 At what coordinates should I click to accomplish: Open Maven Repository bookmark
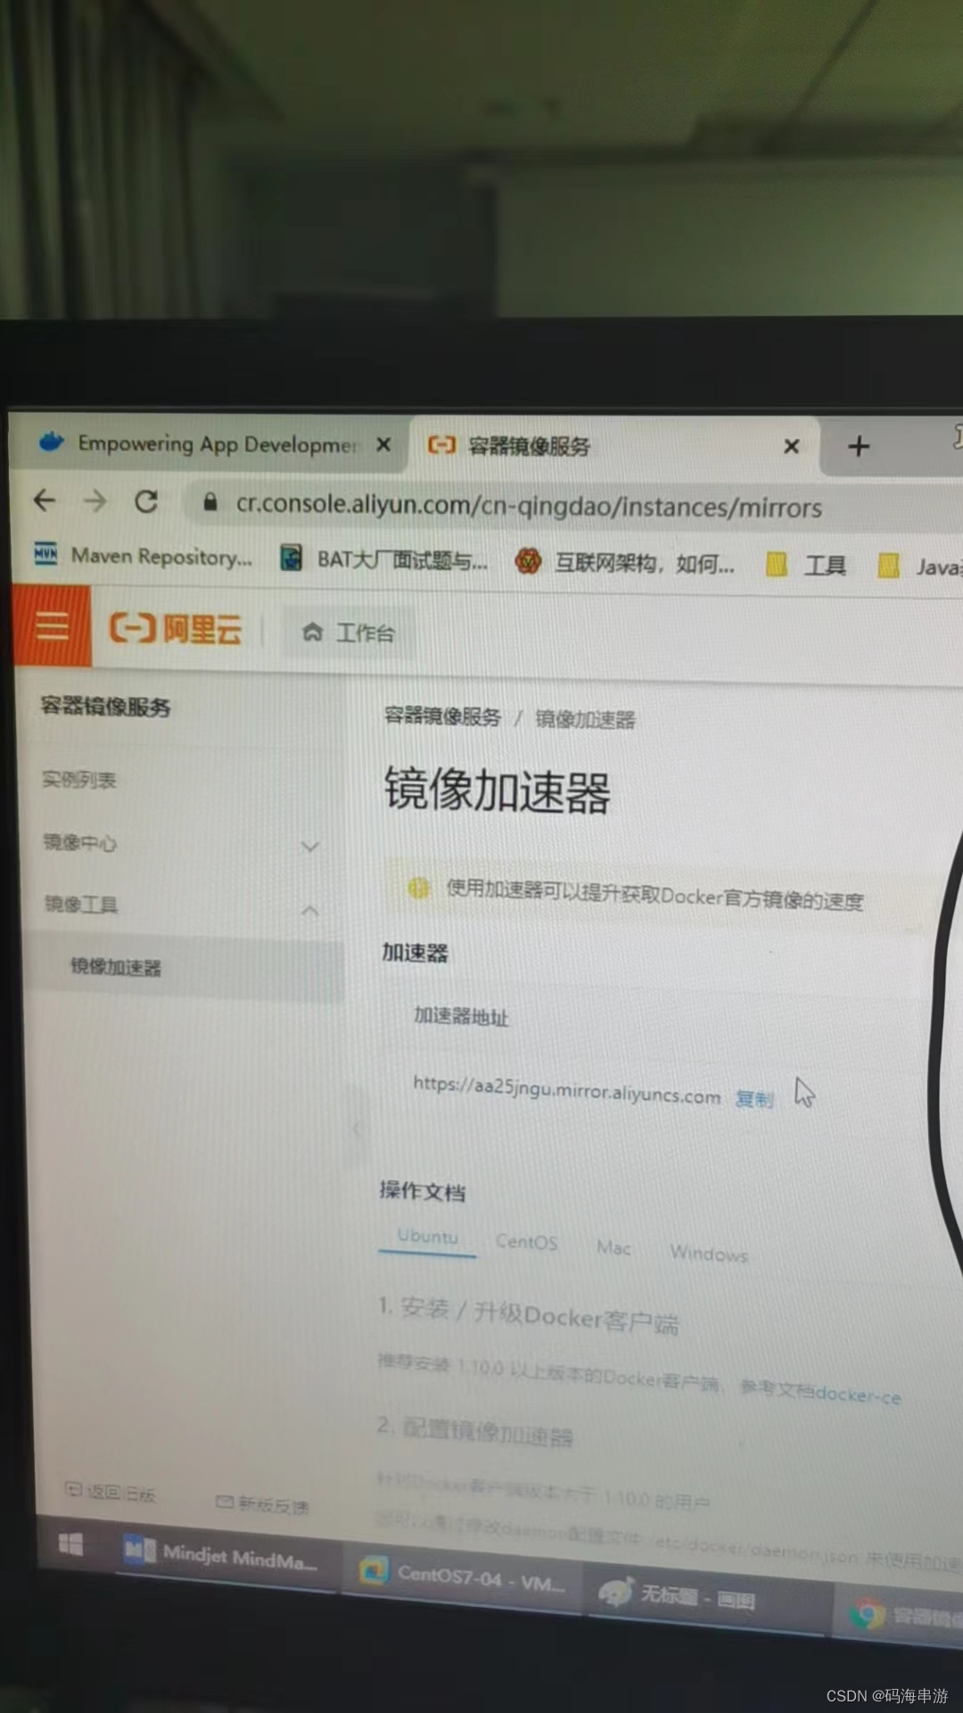point(143,556)
